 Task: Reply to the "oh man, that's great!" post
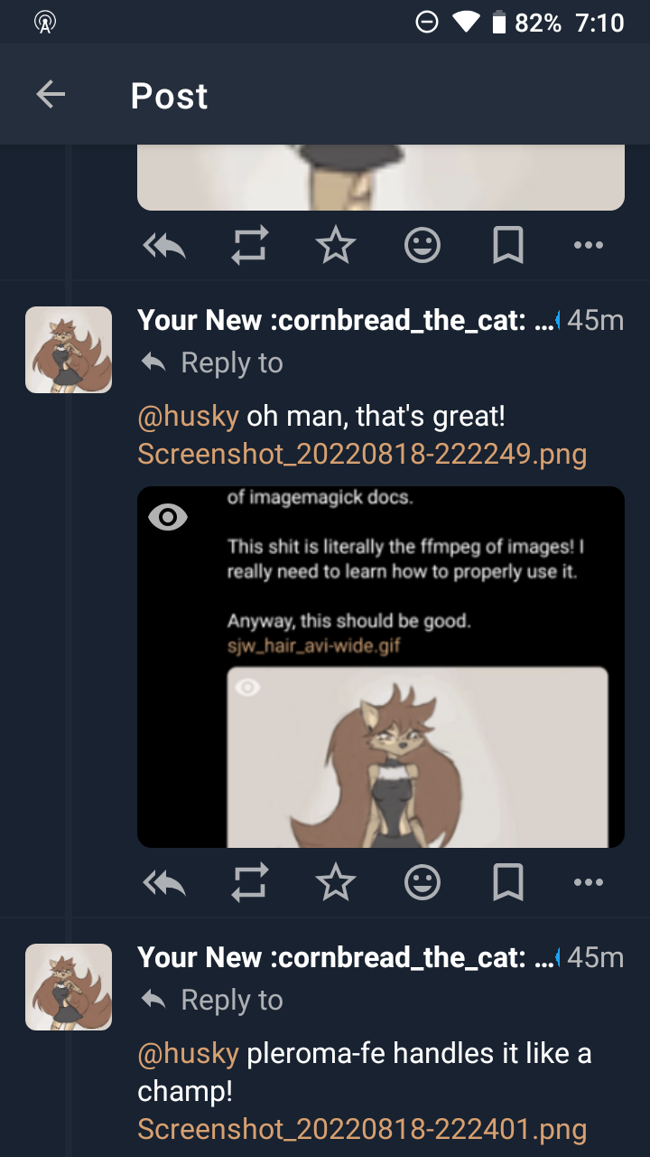coord(164,882)
